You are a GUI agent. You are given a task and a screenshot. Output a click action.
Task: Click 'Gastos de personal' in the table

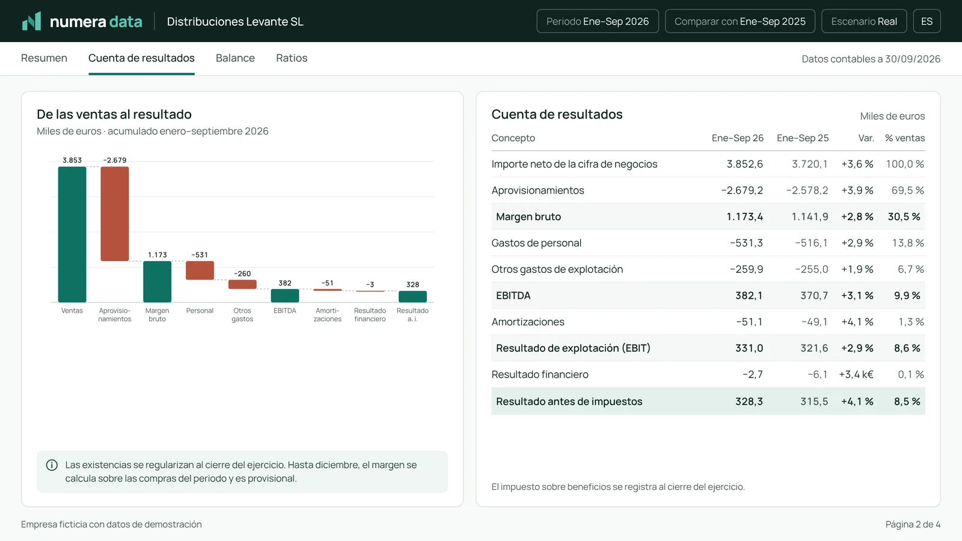pos(536,243)
